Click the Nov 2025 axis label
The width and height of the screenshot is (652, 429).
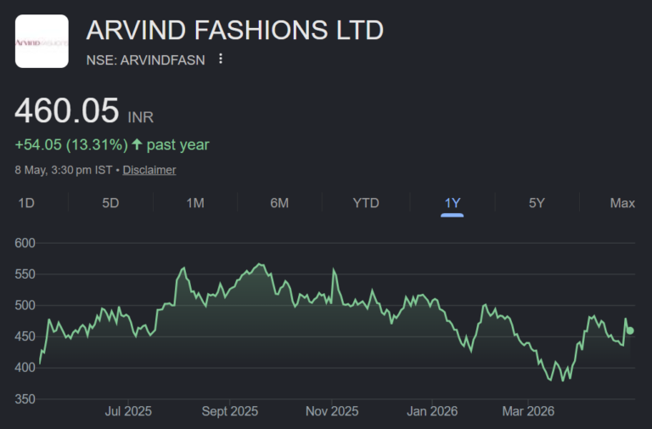(332, 411)
